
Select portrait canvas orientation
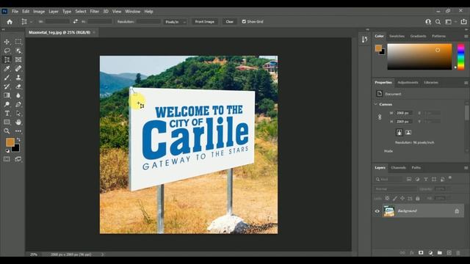tap(399, 132)
